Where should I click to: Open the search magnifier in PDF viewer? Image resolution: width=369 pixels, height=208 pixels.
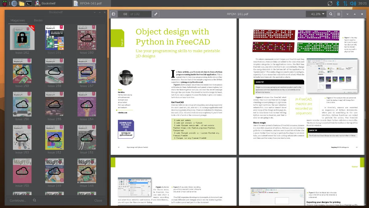point(331,14)
